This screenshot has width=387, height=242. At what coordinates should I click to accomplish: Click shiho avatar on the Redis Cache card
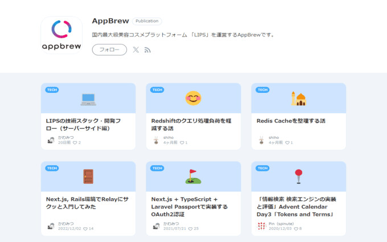coord(261,140)
